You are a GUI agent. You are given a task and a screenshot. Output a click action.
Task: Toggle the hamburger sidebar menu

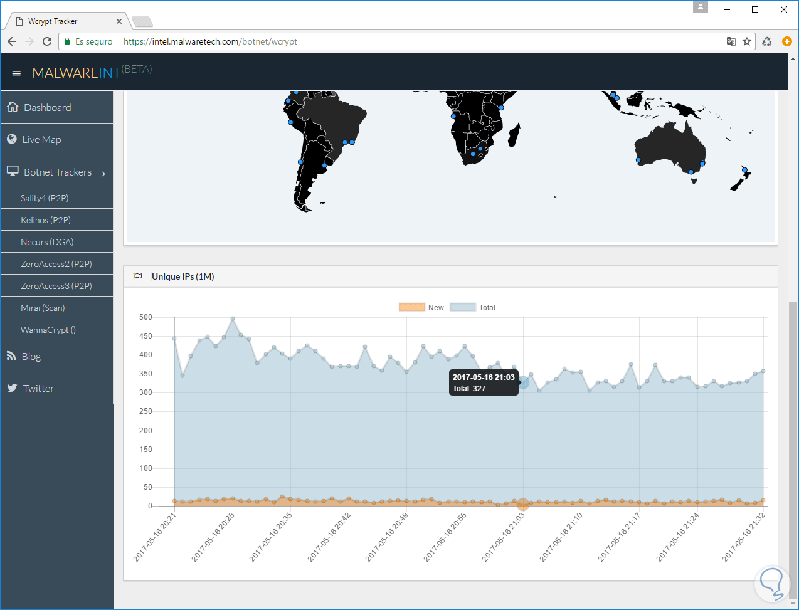pyautogui.click(x=16, y=73)
